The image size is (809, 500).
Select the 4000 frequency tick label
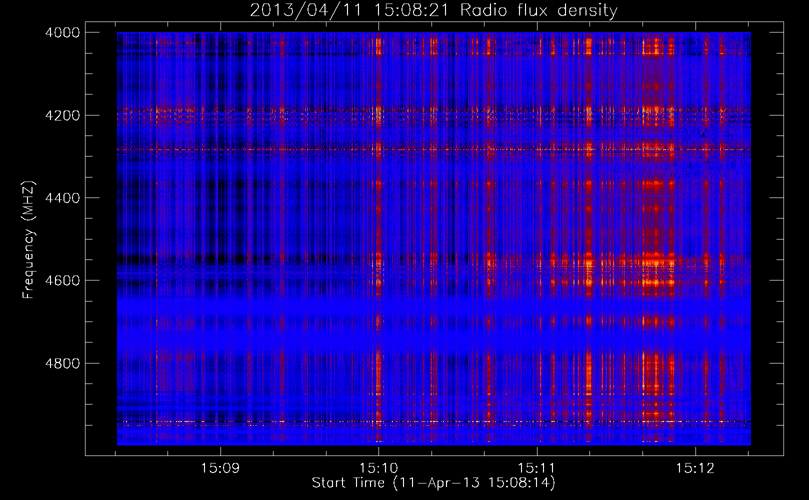(62, 32)
